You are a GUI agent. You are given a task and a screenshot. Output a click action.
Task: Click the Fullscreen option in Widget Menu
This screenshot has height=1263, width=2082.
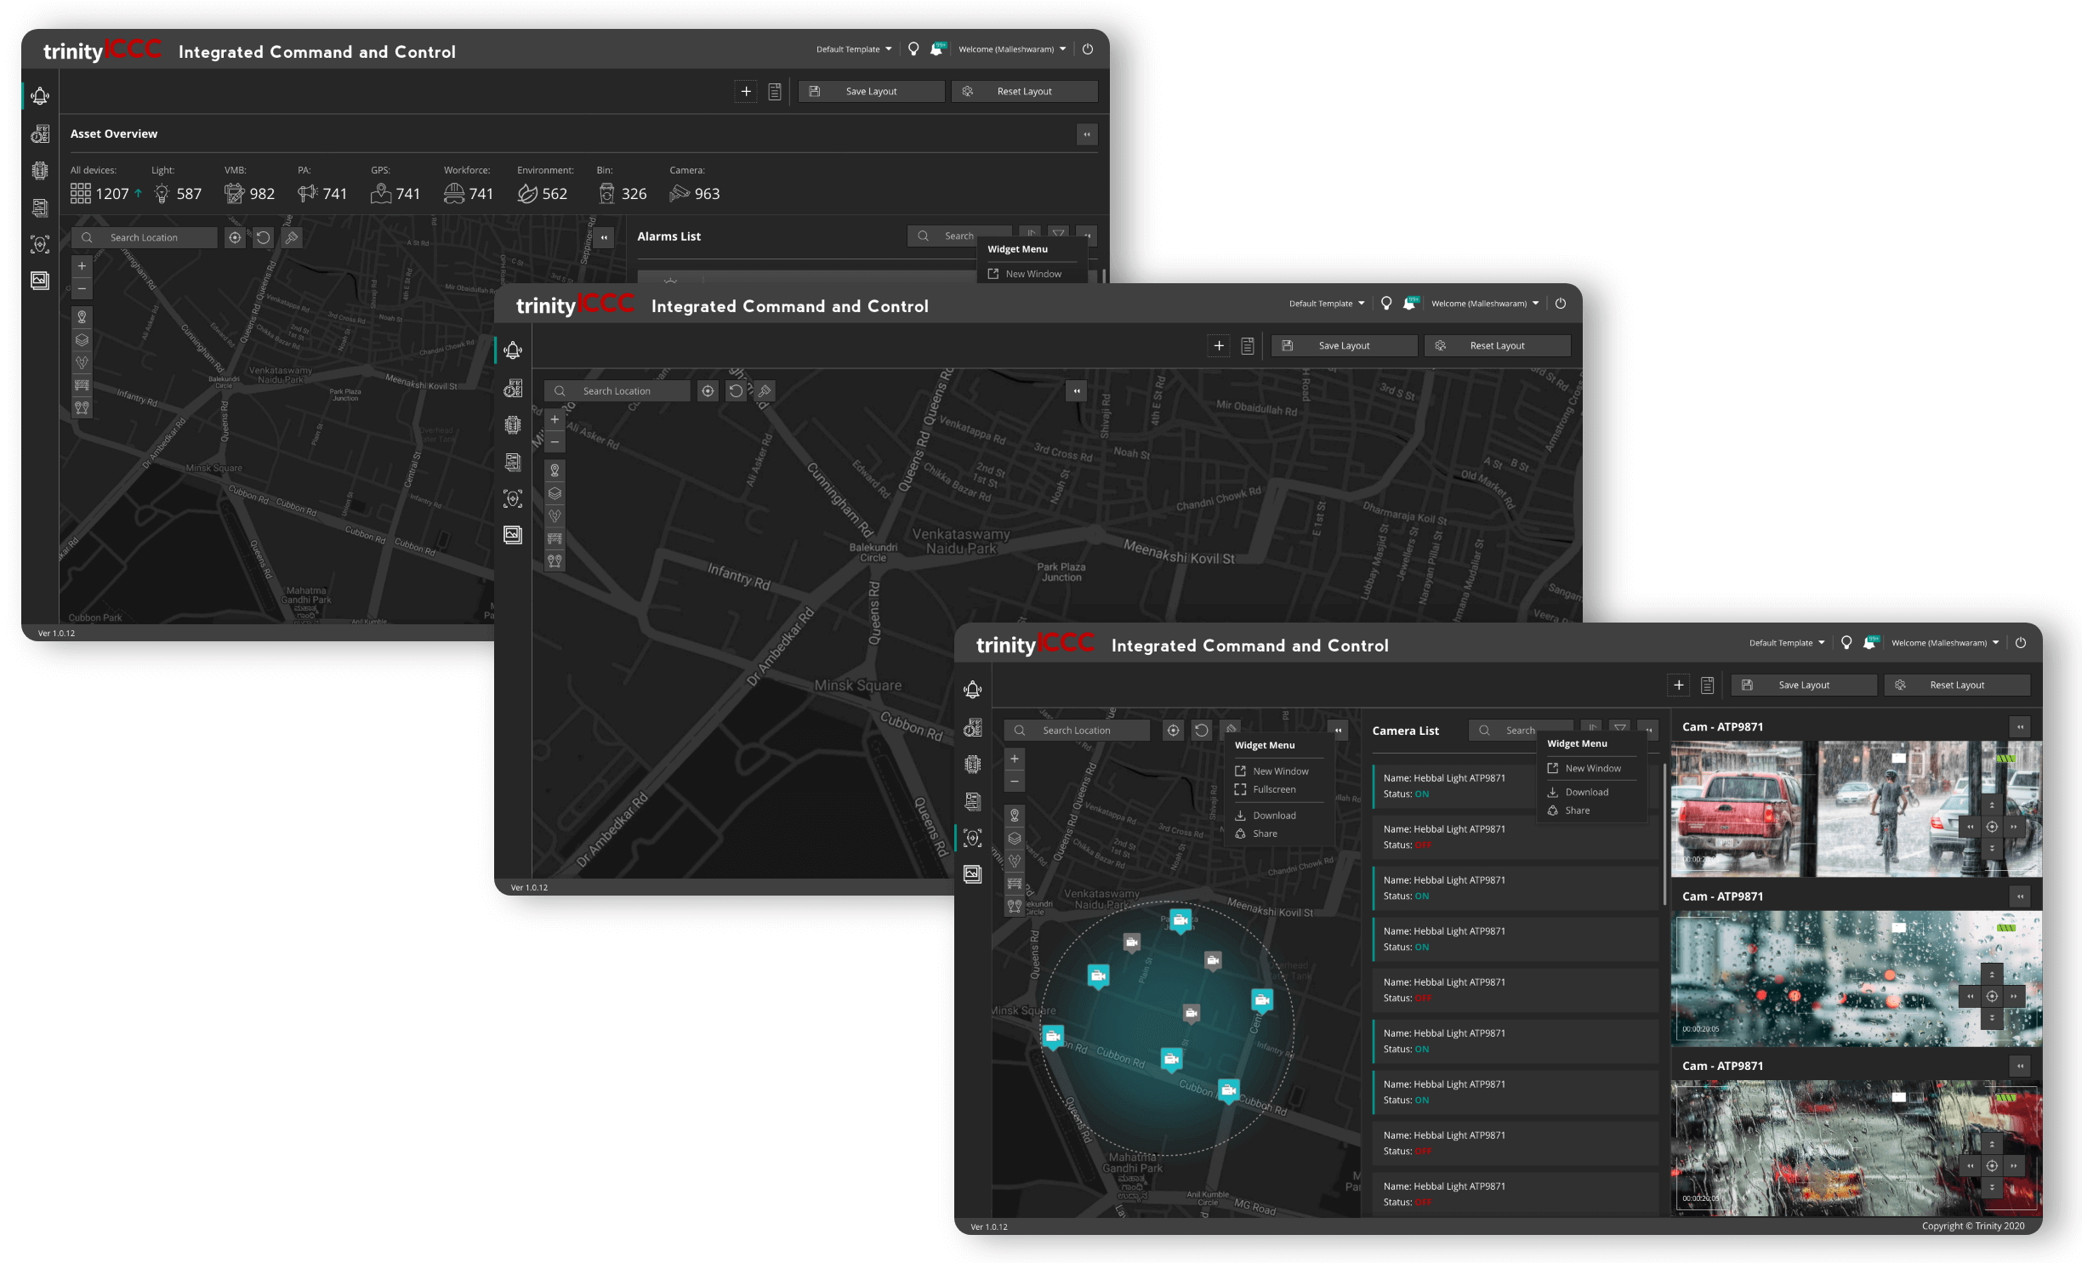1273,789
